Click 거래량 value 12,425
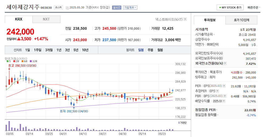Image resolution: width=263 pixels, height=137 pixels. click(168, 29)
